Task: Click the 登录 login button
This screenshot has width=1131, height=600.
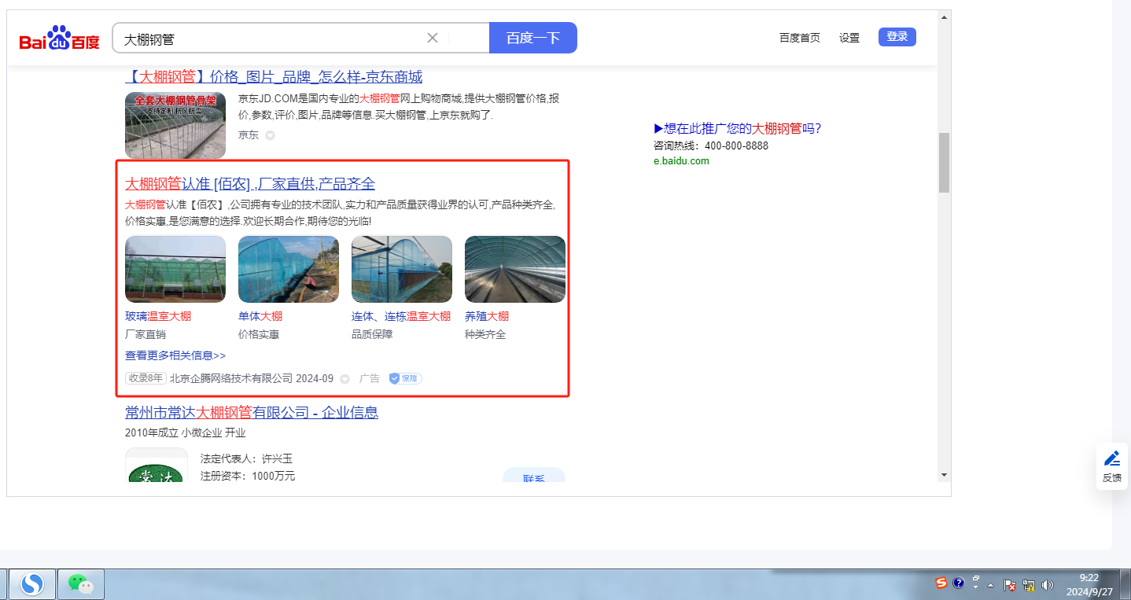Action: pyautogui.click(x=897, y=36)
